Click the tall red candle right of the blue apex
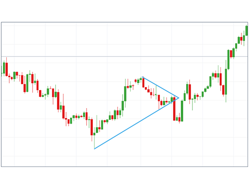The image size is (251, 190). click(x=190, y=92)
